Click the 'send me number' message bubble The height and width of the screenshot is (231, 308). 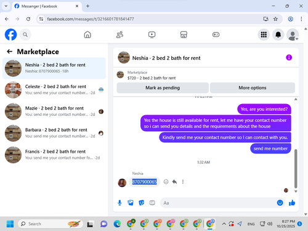pyautogui.click(x=270, y=148)
